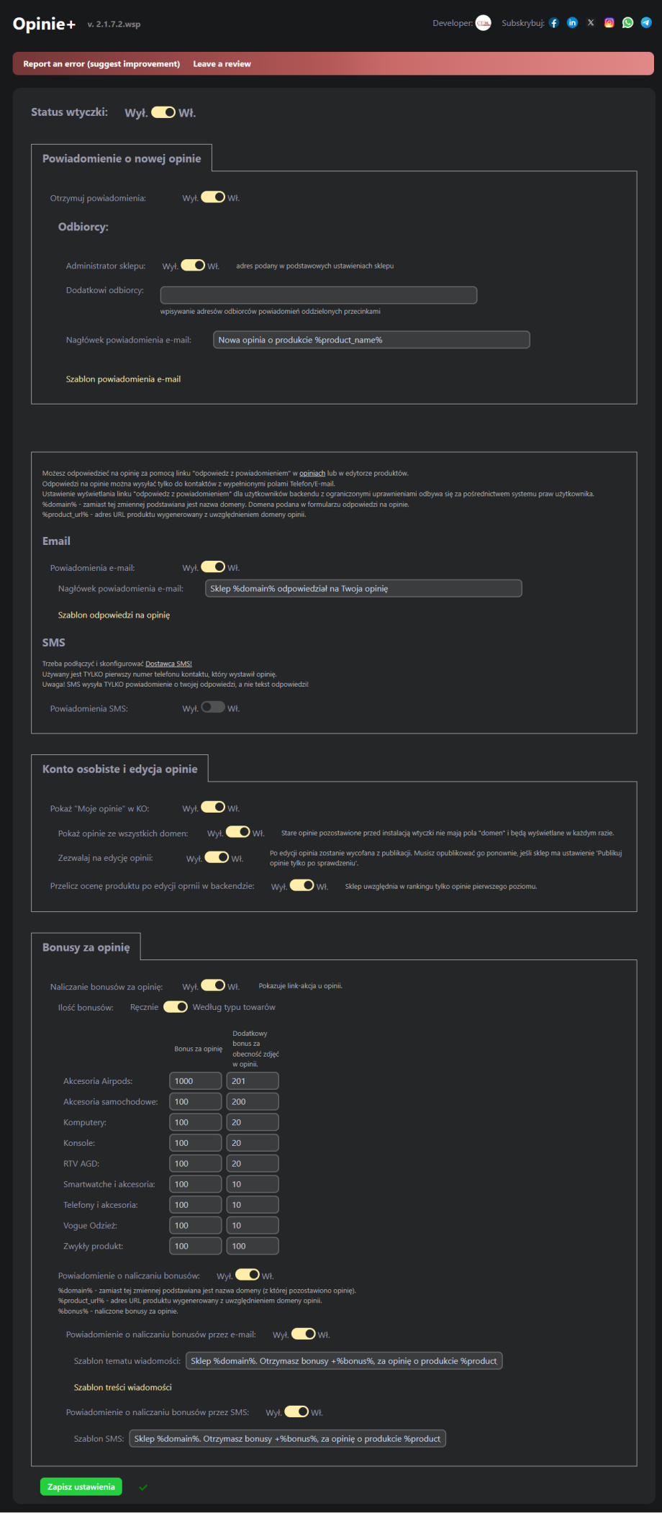Toggle the Status wtyczki switch

(x=163, y=112)
